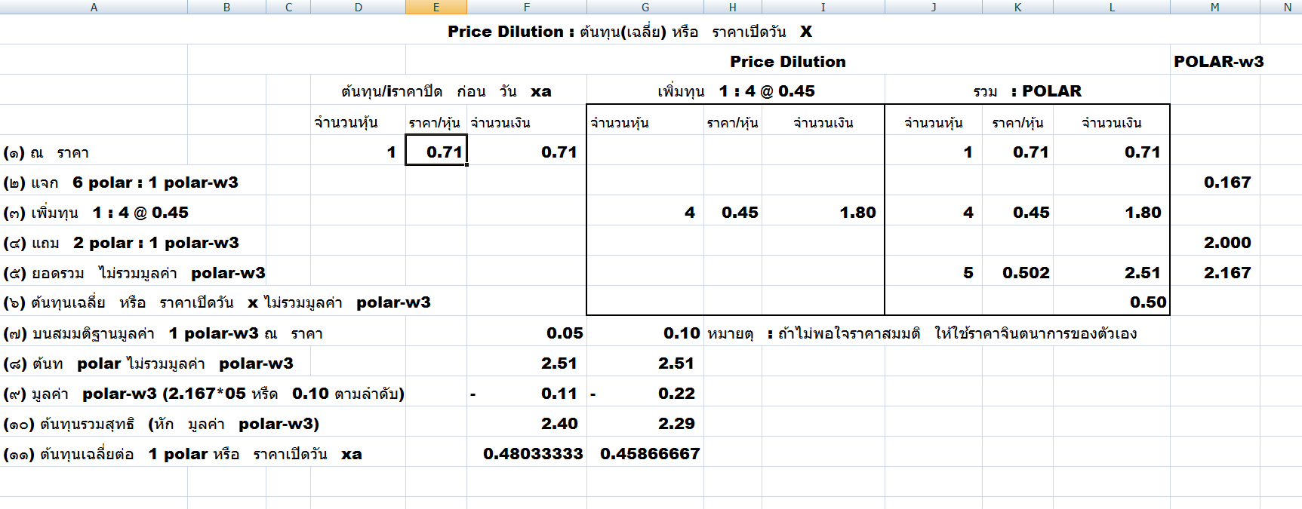Viewport: 1302px width, 509px height.
Task: Select column J header
Action: click(934, 7)
